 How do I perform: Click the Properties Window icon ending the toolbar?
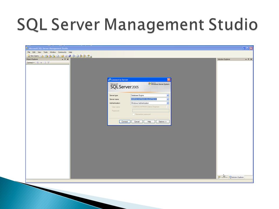pos(88,56)
